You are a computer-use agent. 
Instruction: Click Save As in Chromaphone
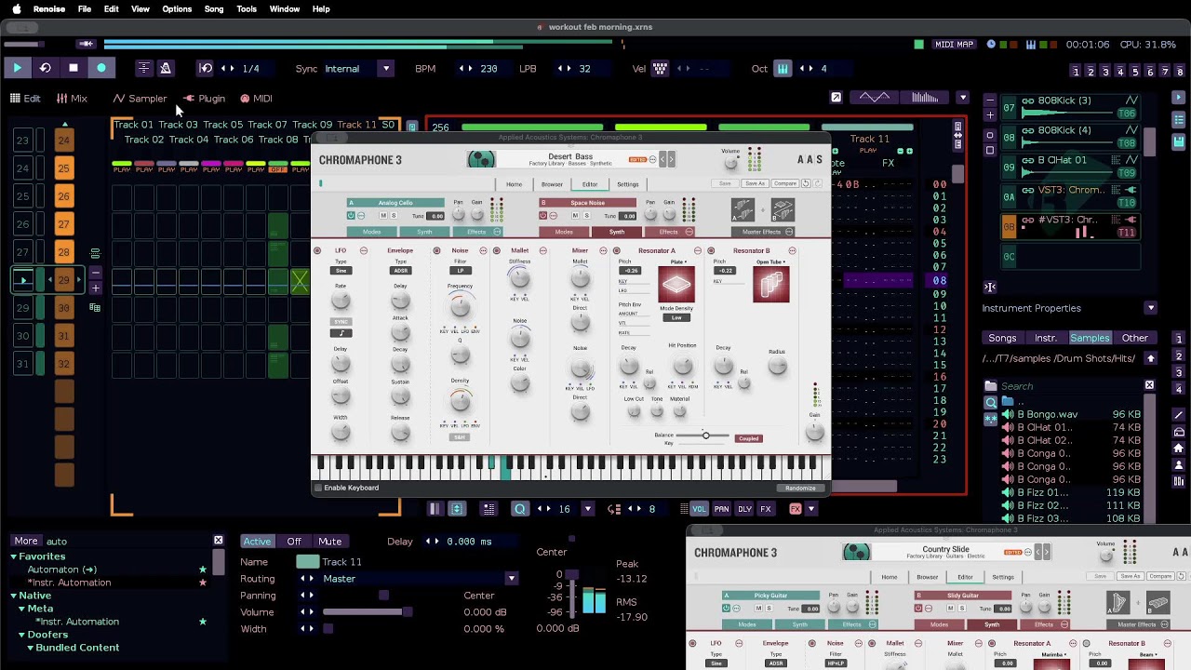click(x=755, y=183)
